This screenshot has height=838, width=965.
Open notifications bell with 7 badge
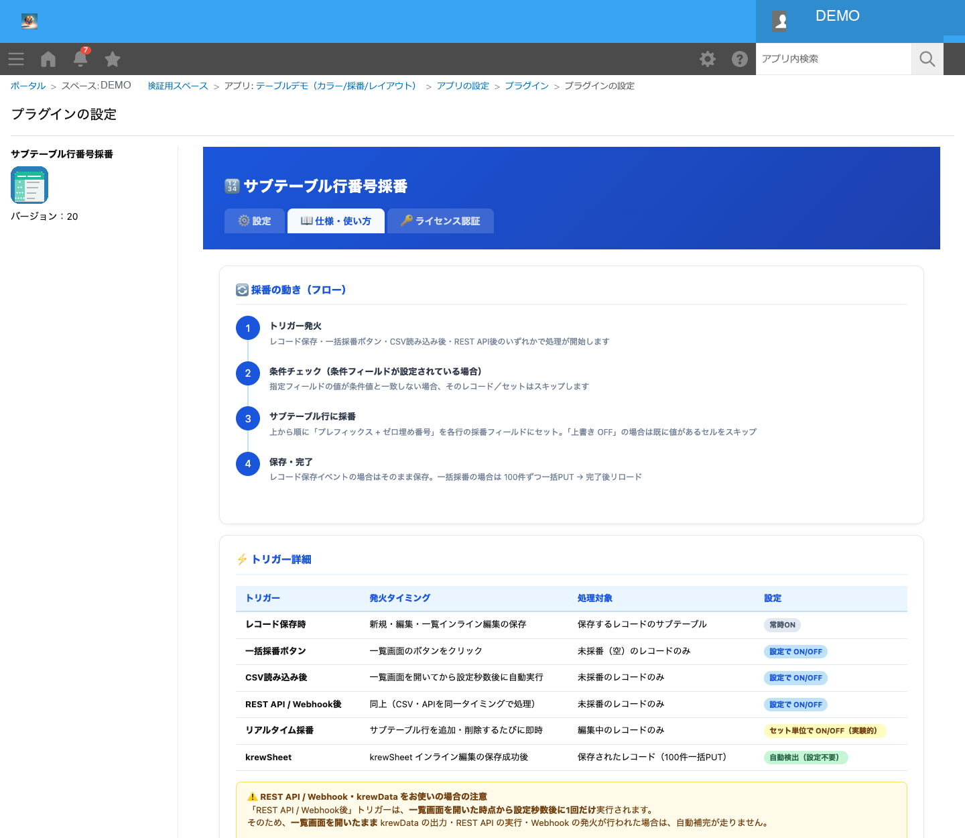pyautogui.click(x=80, y=58)
